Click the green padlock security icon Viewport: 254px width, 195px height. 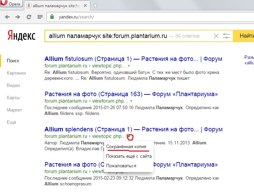52,17
